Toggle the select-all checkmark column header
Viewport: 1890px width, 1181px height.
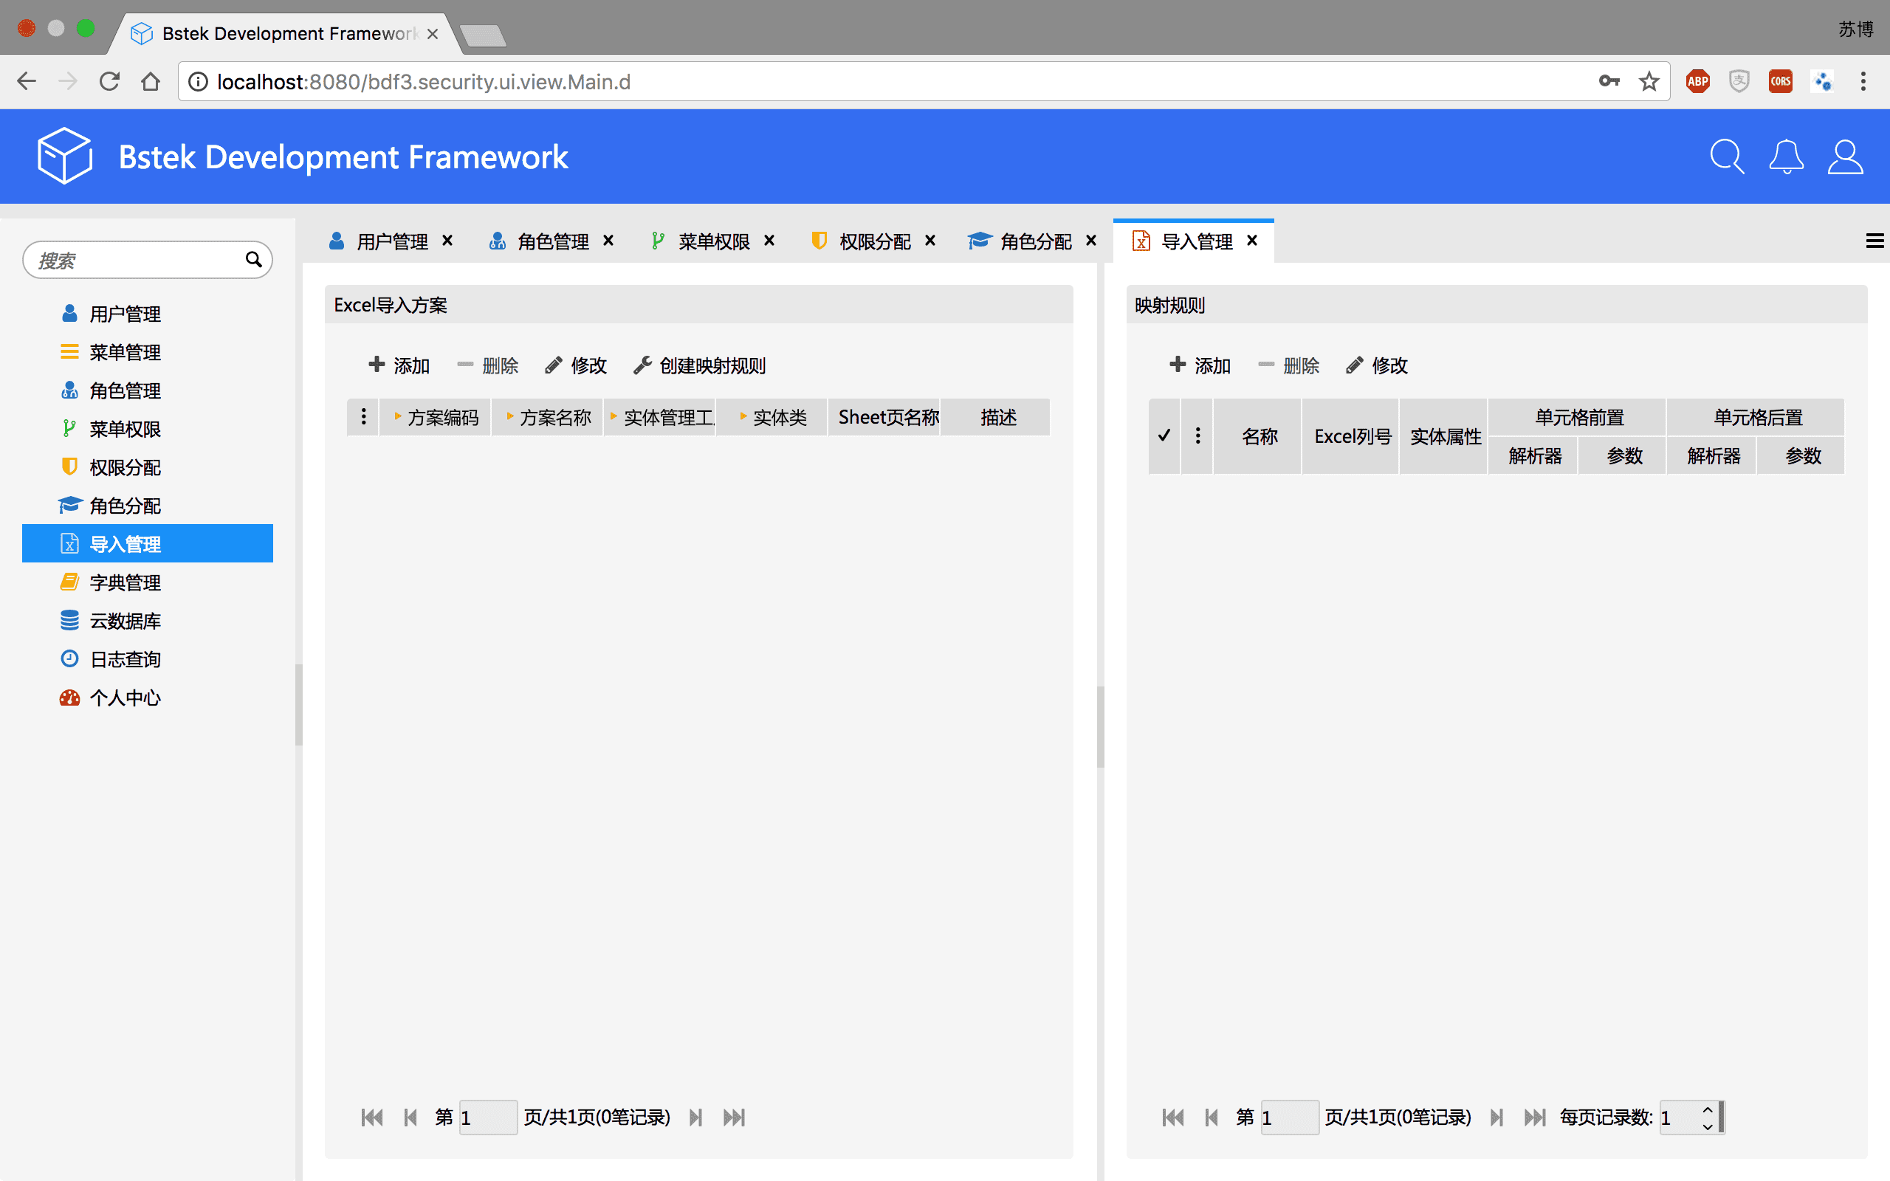pos(1164,435)
